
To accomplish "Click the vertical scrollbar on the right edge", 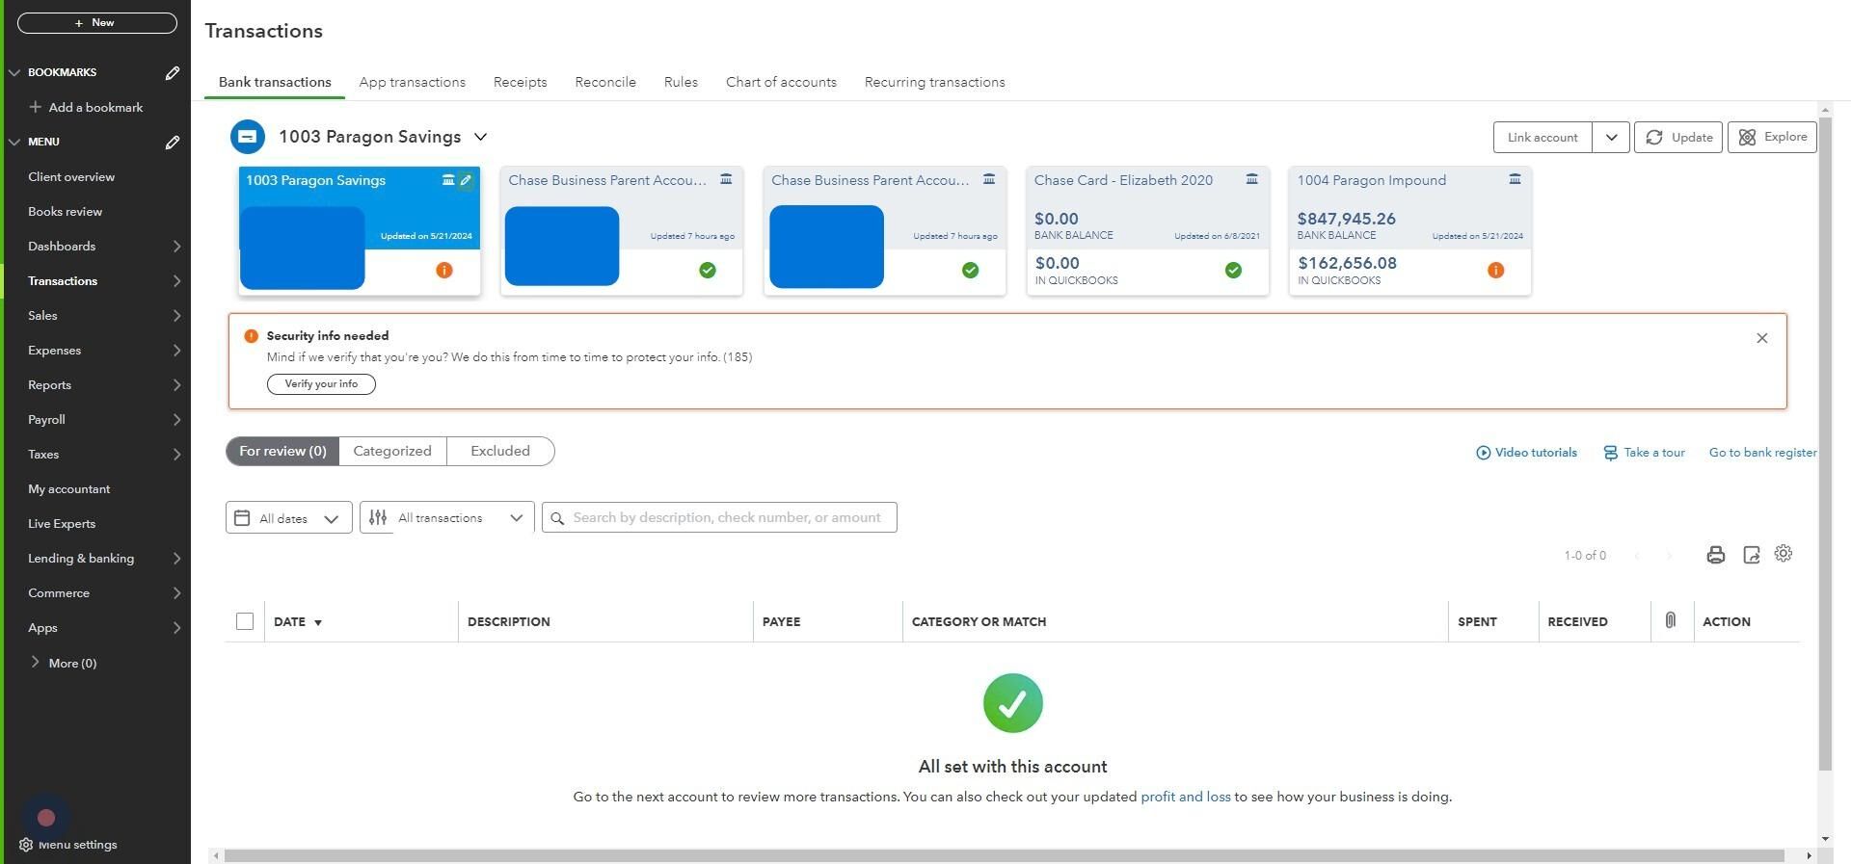I will pos(1825,443).
